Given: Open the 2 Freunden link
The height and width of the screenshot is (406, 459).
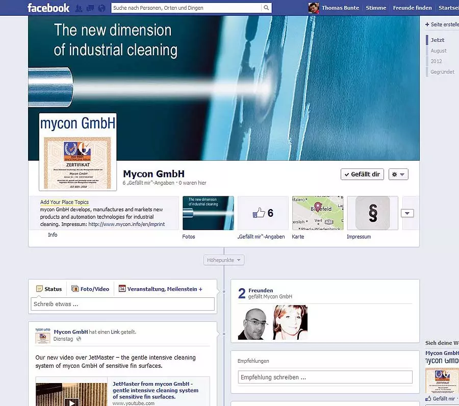Looking at the screenshot, I should 261,290.
